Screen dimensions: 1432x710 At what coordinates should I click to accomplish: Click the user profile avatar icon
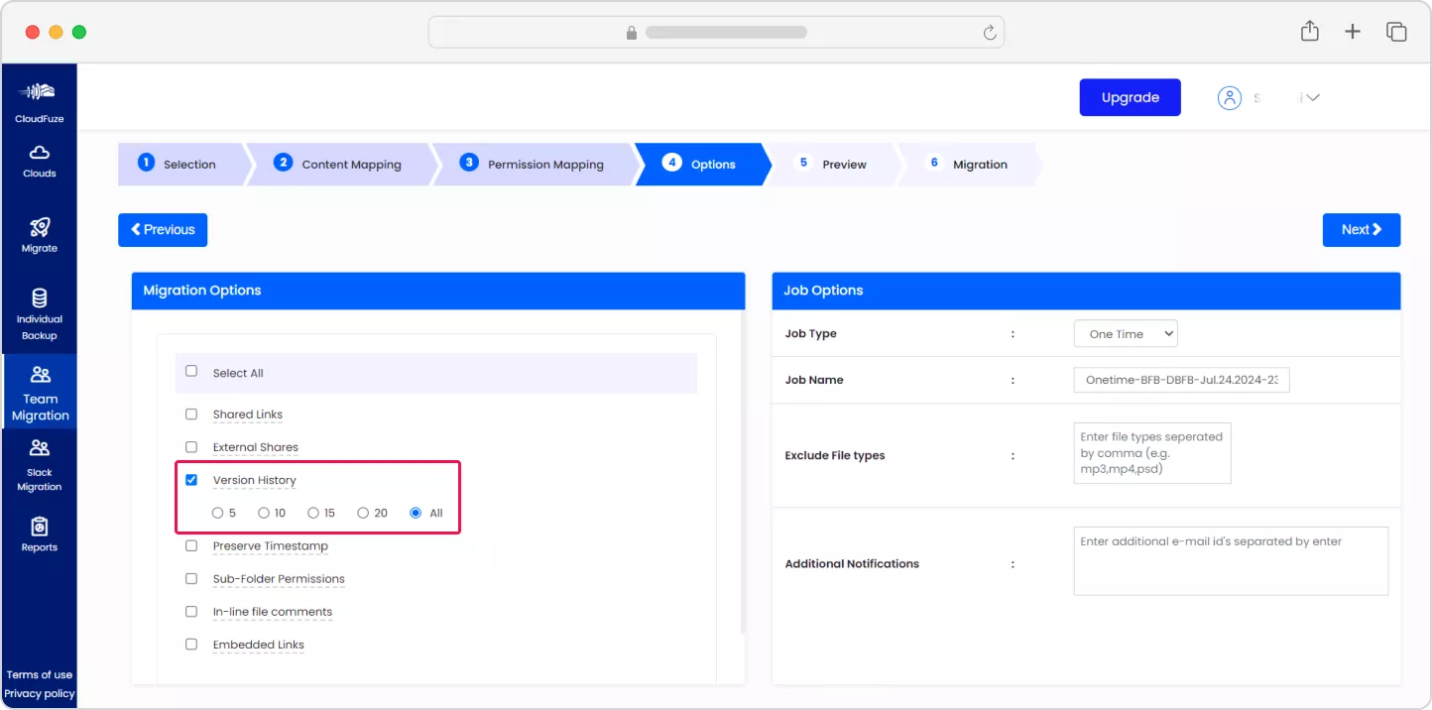(x=1230, y=97)
